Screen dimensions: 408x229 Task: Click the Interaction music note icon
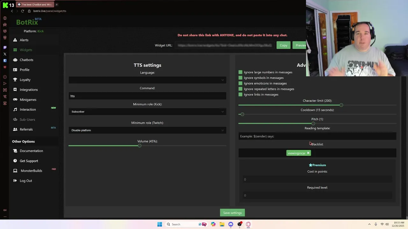point(15,109)
